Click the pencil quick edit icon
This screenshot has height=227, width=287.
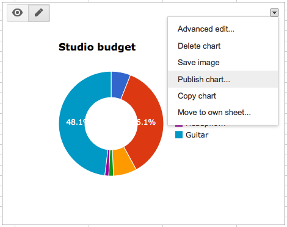[39, 13]
